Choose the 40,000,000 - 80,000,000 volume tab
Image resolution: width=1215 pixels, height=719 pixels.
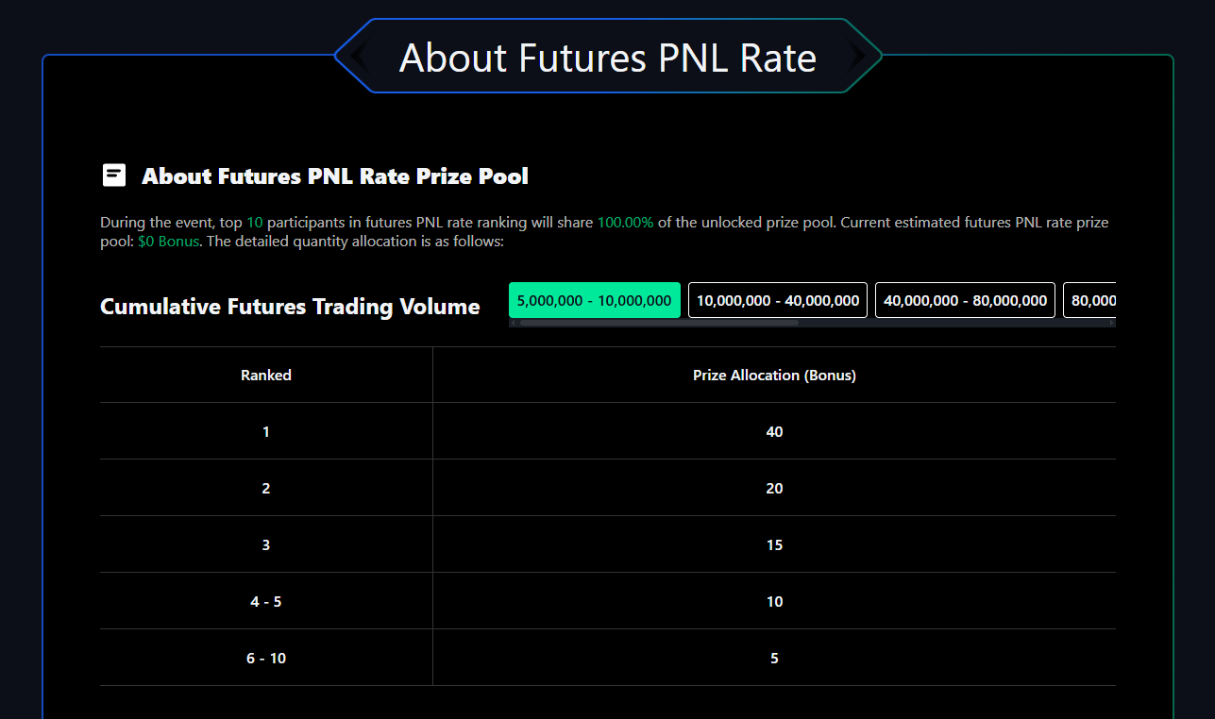tap(965, 300)
